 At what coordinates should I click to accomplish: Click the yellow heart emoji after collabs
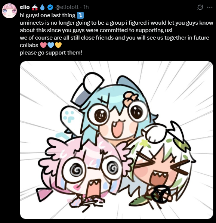click(x=58, y=45)
